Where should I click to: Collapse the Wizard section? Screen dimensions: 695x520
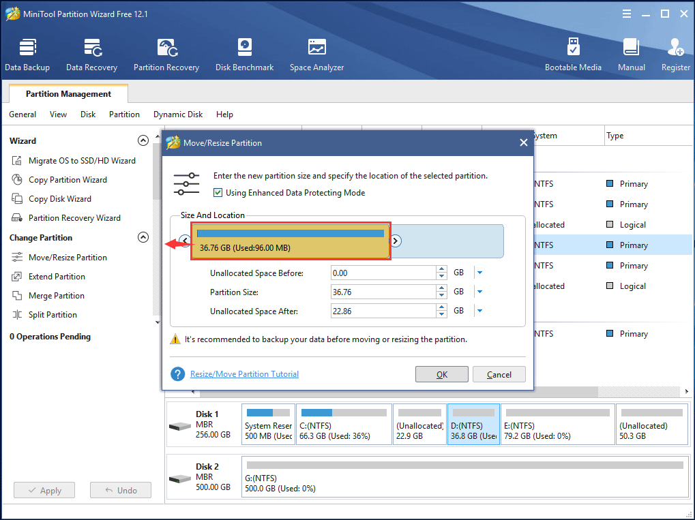143,140
